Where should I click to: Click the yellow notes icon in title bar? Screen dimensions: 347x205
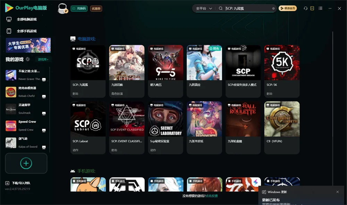[312, 8]
